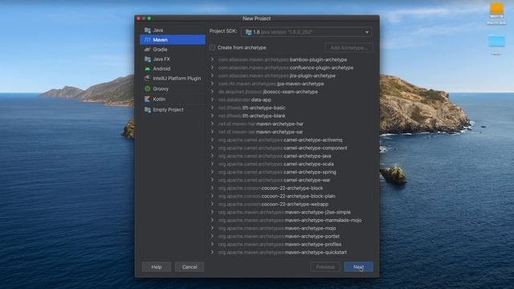Click the Empty Project icon
Screen dimensions: 514x289
pos(148,110)
